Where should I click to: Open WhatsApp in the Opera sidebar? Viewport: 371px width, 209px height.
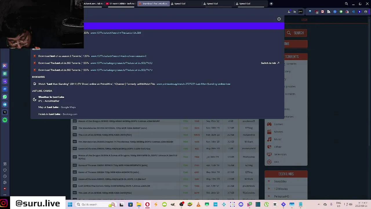pyautogui.click(x=5, y=97)
